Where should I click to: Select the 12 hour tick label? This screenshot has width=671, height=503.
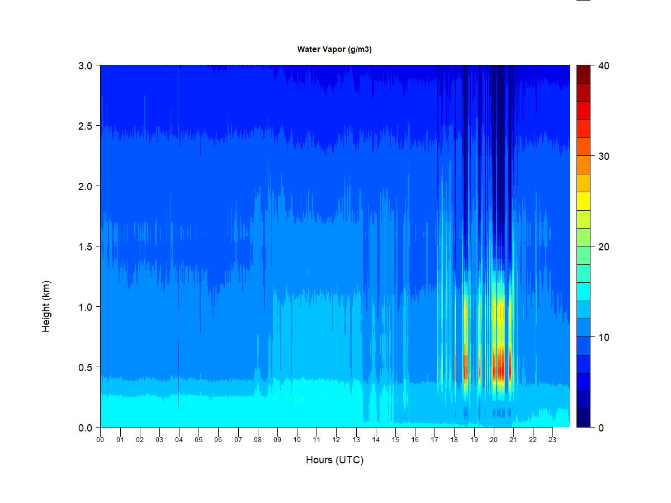pyautogui.click(x=336, y=439)
